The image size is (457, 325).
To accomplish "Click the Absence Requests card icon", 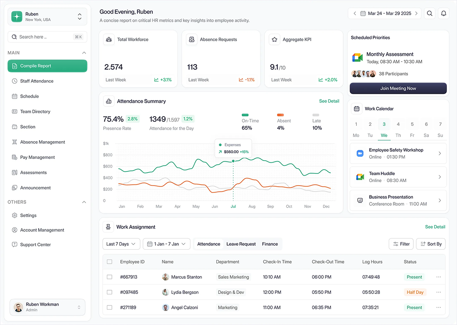I will pyautogui.click(x=192, y=39).
